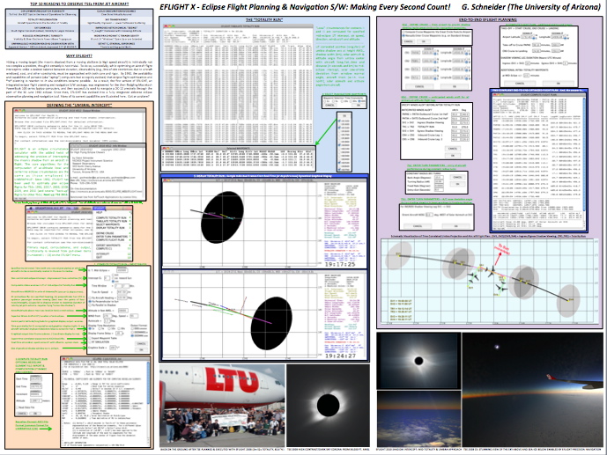Click Bank Angle field in turn parameters
Image resolution: width=607 pixels, height=455 pixels.
[x=439, y=178]
